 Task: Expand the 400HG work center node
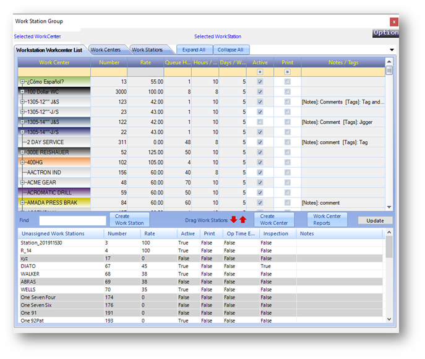coord(22,162)
